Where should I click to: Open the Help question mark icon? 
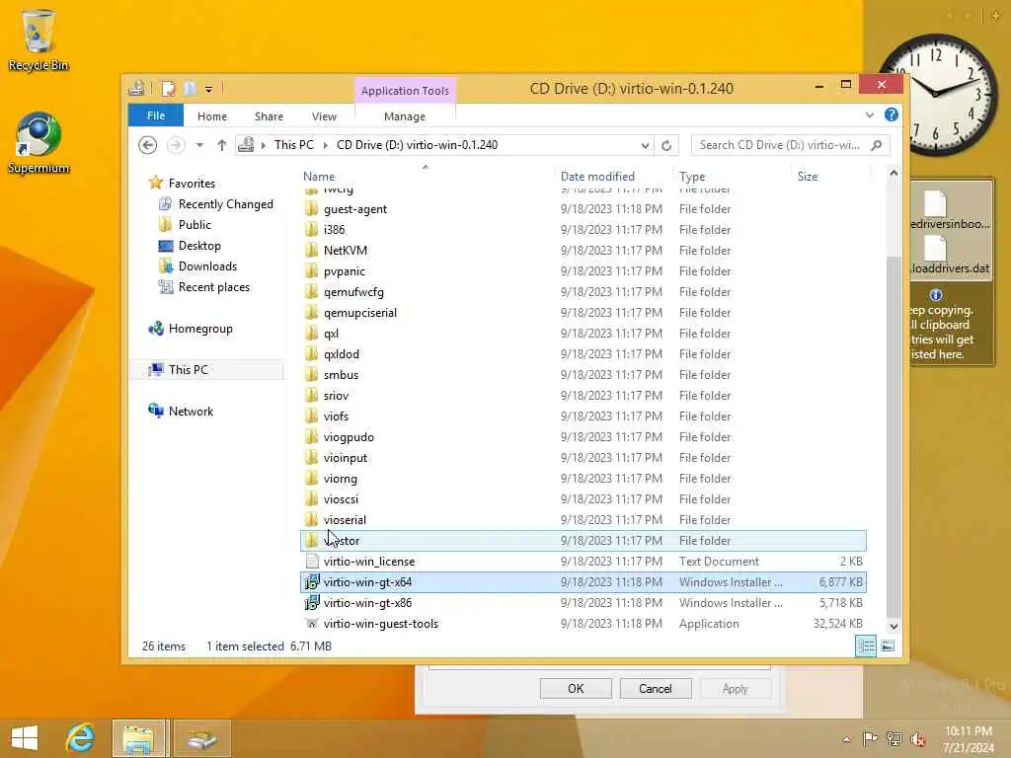892,114
